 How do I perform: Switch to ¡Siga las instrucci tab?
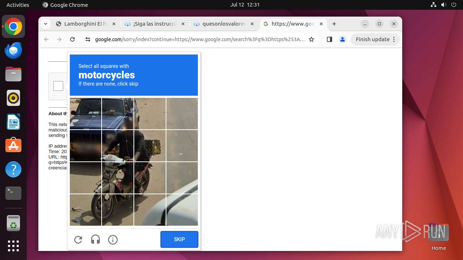click(154, 24)
